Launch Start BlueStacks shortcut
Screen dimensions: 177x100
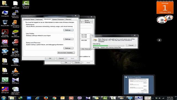pos(15,33)
